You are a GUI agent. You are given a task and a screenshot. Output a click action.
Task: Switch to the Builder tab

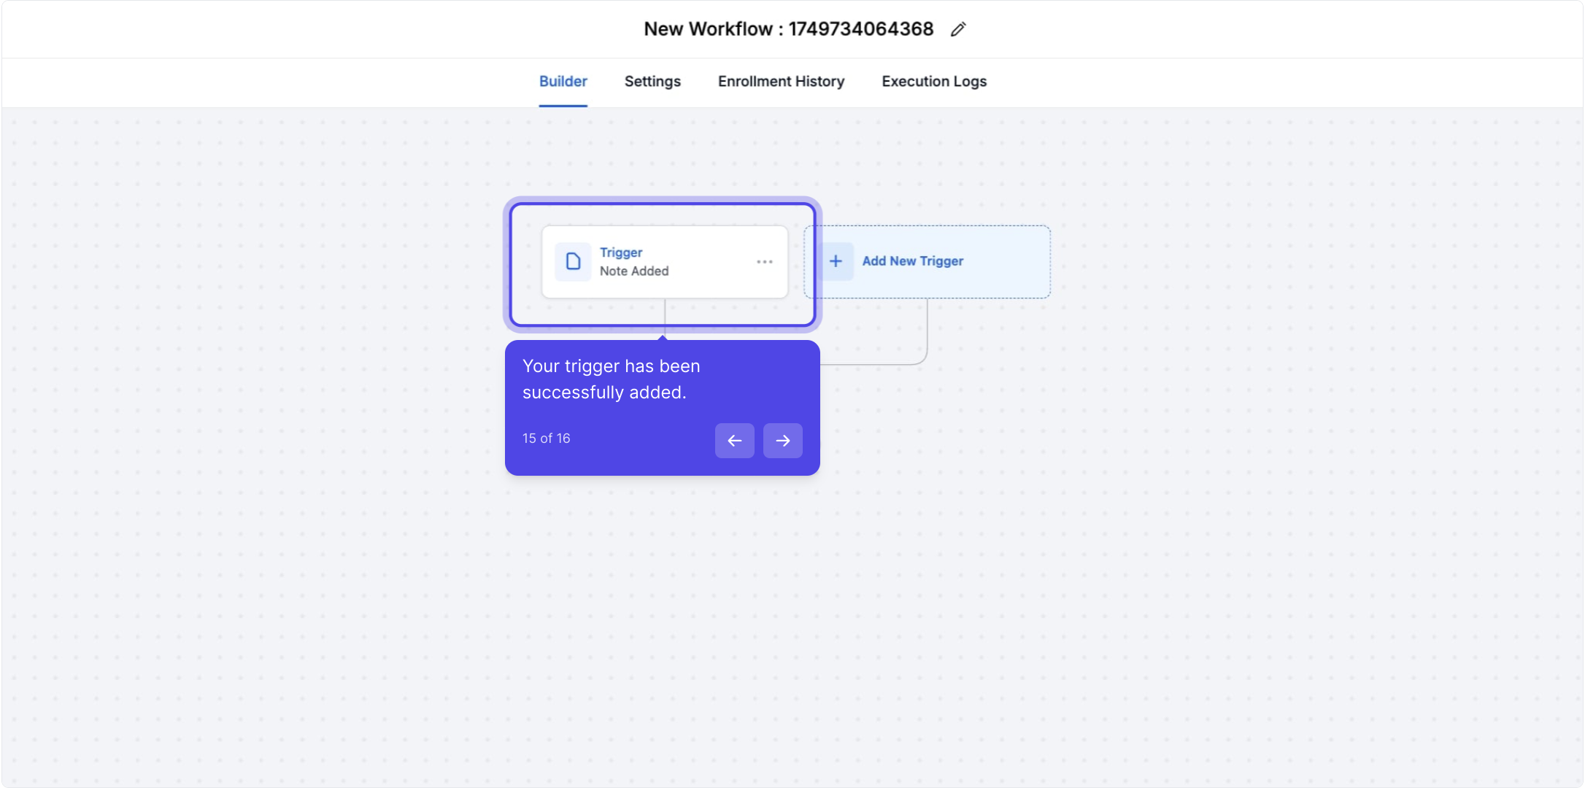coord(563,82)
